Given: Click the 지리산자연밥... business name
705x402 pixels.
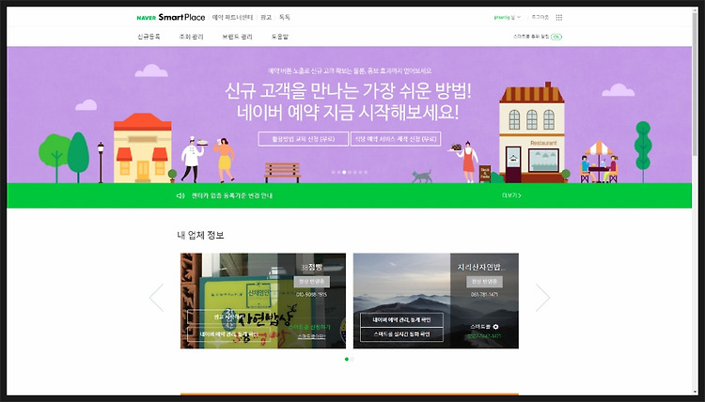Looking at the screenshot, I should [x=479, y=268].
